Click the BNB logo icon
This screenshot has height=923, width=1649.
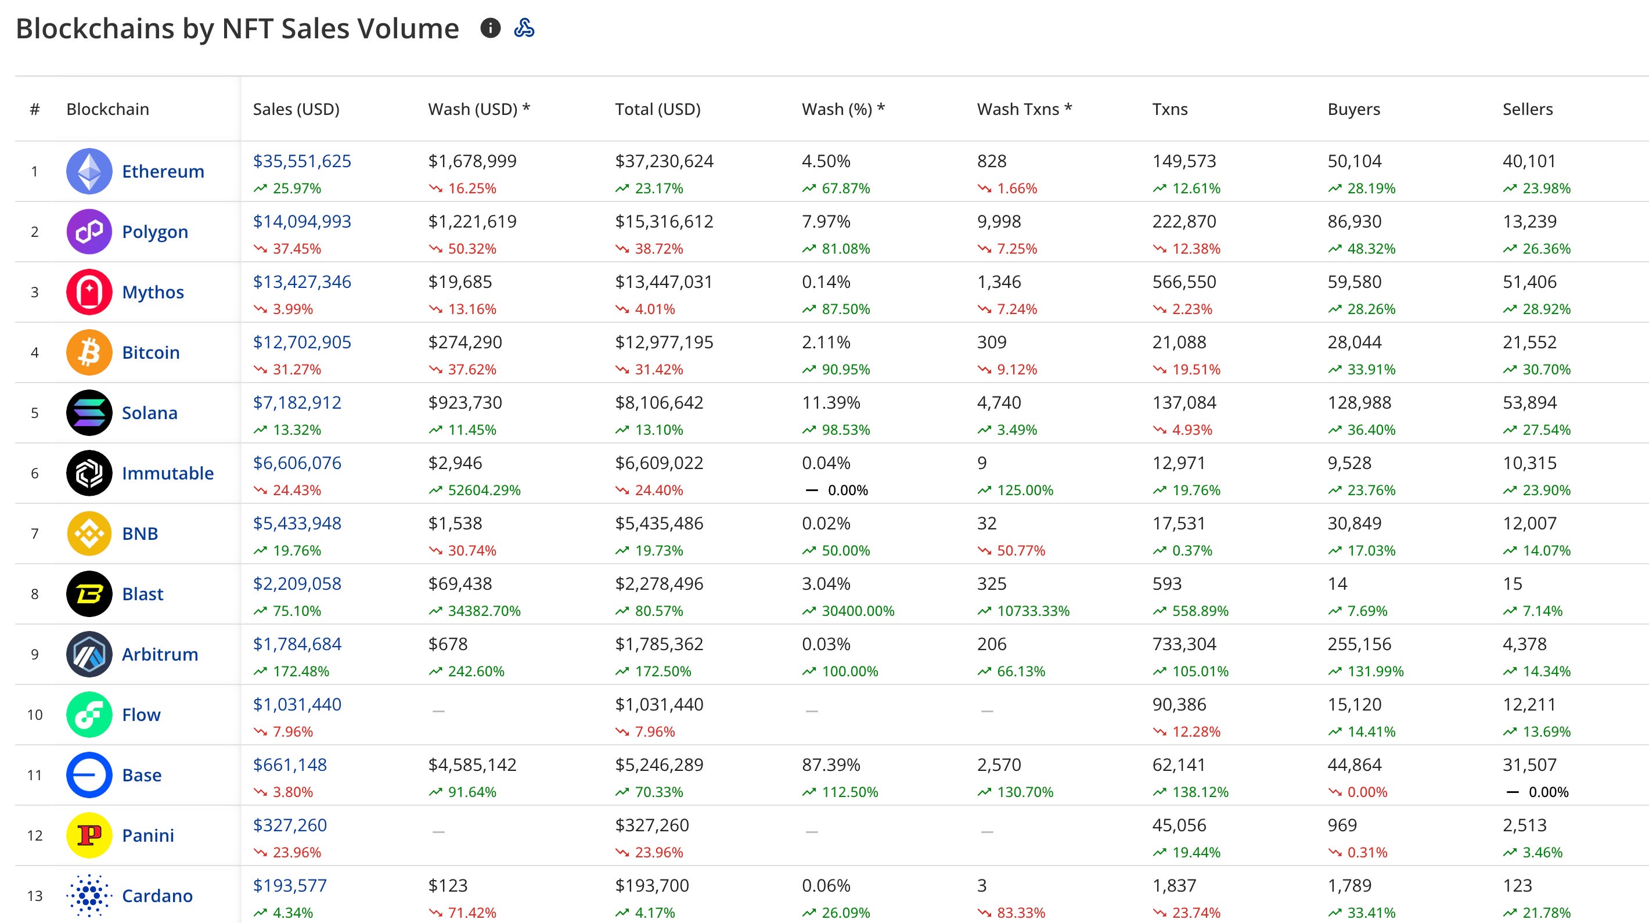pyautogui.click(x=89, y=533)
